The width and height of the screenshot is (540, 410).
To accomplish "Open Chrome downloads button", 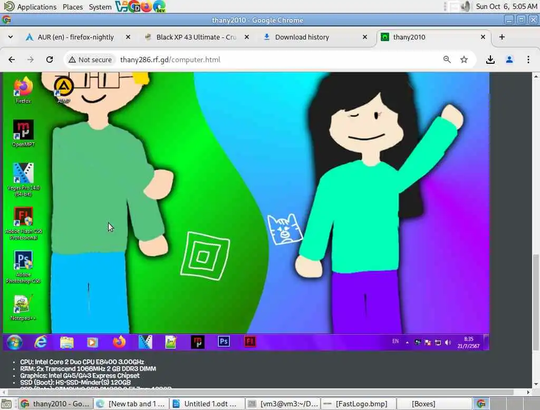I will pos(490,60).
